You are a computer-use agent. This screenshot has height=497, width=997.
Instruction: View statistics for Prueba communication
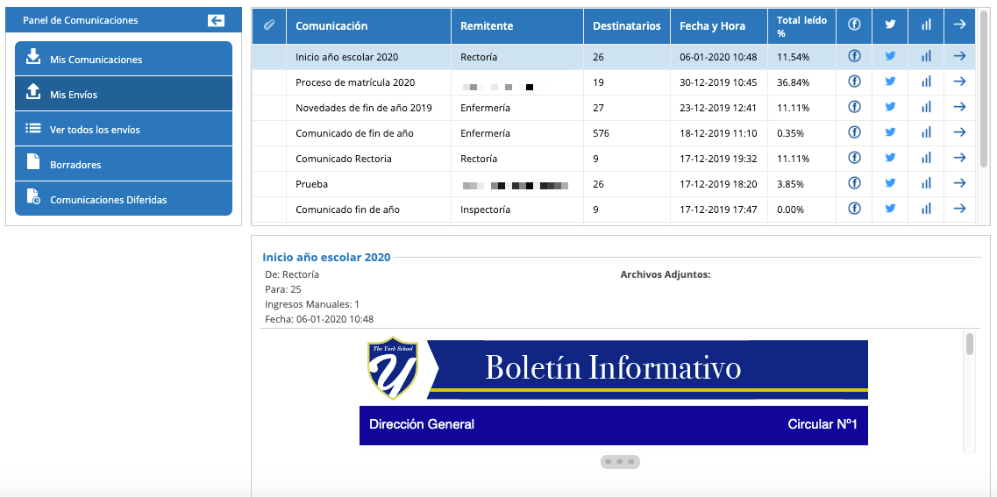[x=926, y=183]
